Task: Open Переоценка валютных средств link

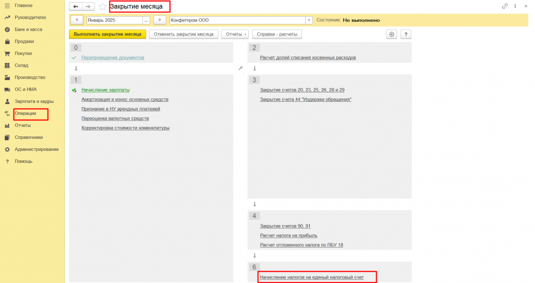Action: 115,119
